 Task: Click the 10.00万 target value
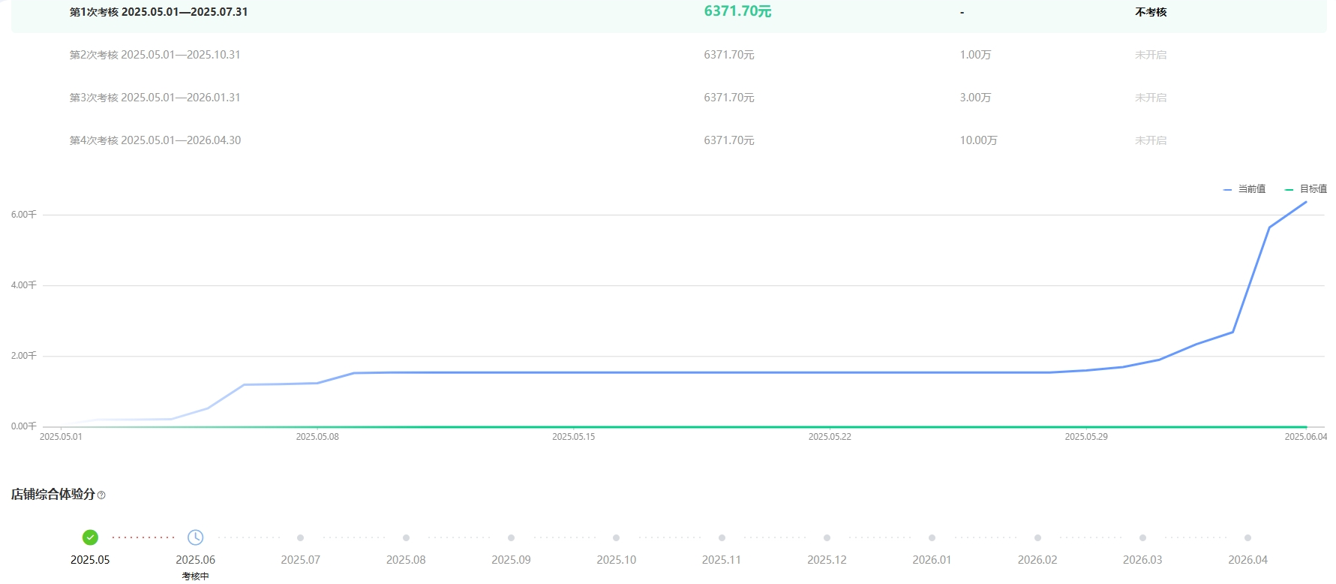pyautogui.click(x=978, y=140)
